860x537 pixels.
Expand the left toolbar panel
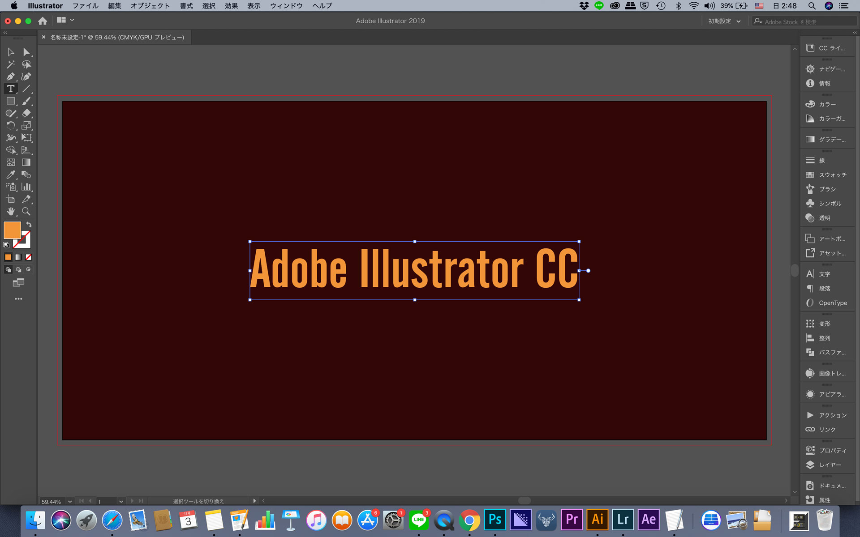click(5, 33)
